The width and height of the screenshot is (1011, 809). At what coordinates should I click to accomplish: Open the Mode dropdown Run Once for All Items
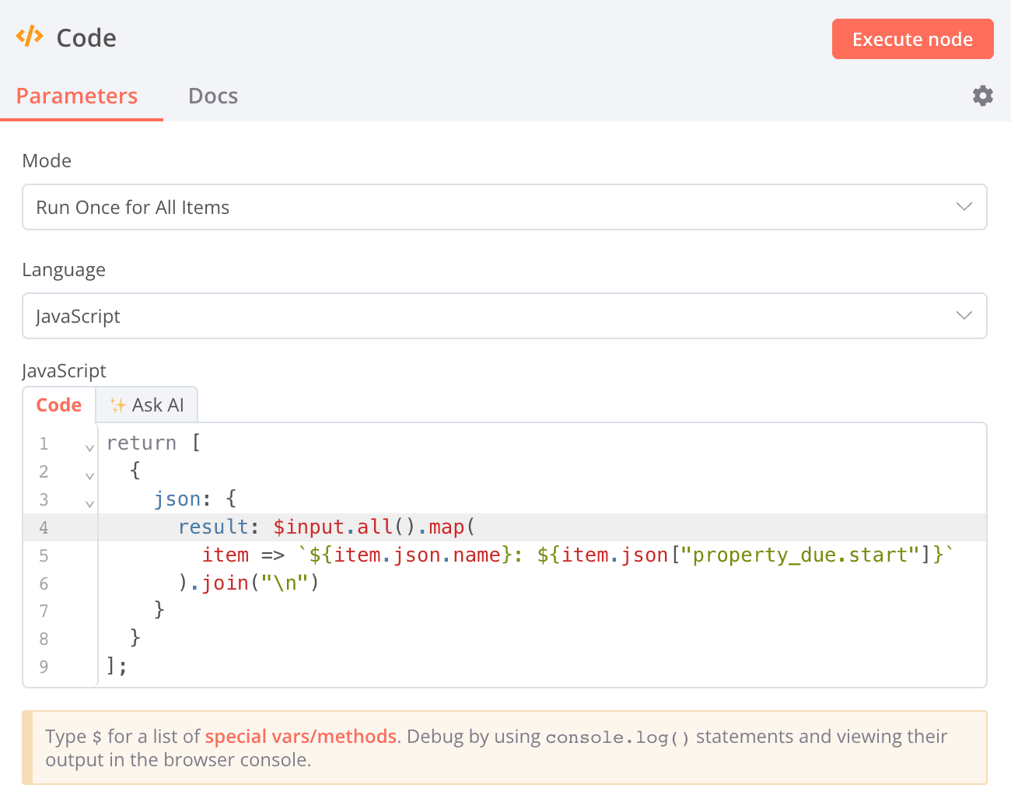(x=505, y=207)
